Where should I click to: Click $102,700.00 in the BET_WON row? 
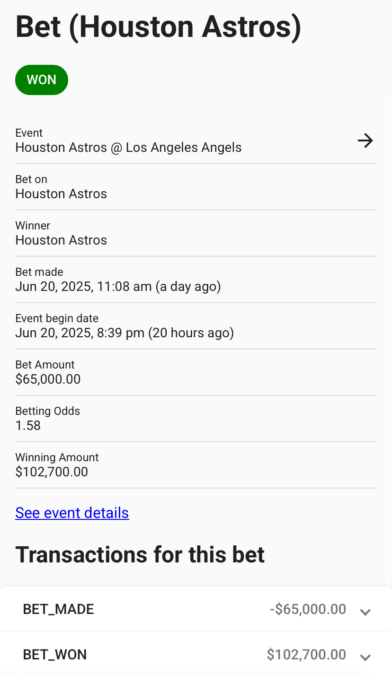click(306, 655)
